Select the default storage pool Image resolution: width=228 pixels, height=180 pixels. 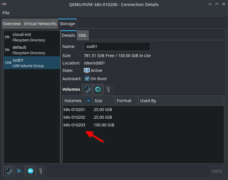click(32, 50)
